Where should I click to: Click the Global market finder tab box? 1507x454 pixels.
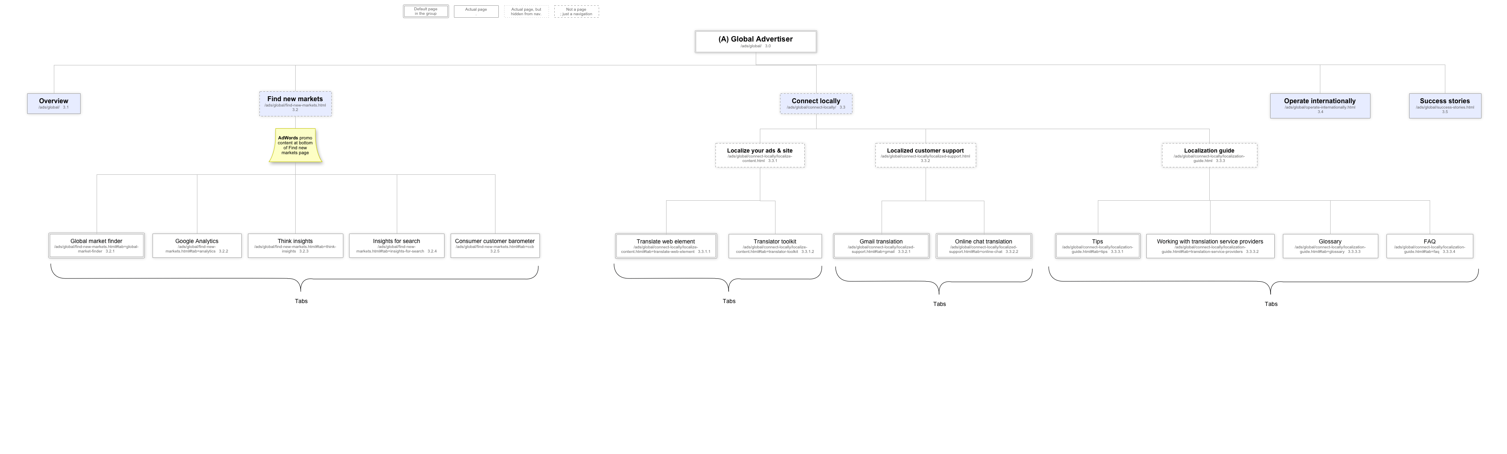(x=97, y=246)
